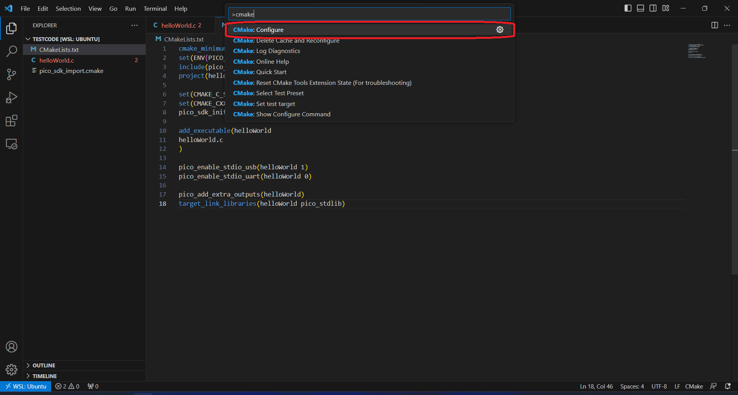The height and width of the screenshot is (395, 738).
Task: Toggle the bottom panel visibility
Action: pyautogui.click(x=640, y=8)
